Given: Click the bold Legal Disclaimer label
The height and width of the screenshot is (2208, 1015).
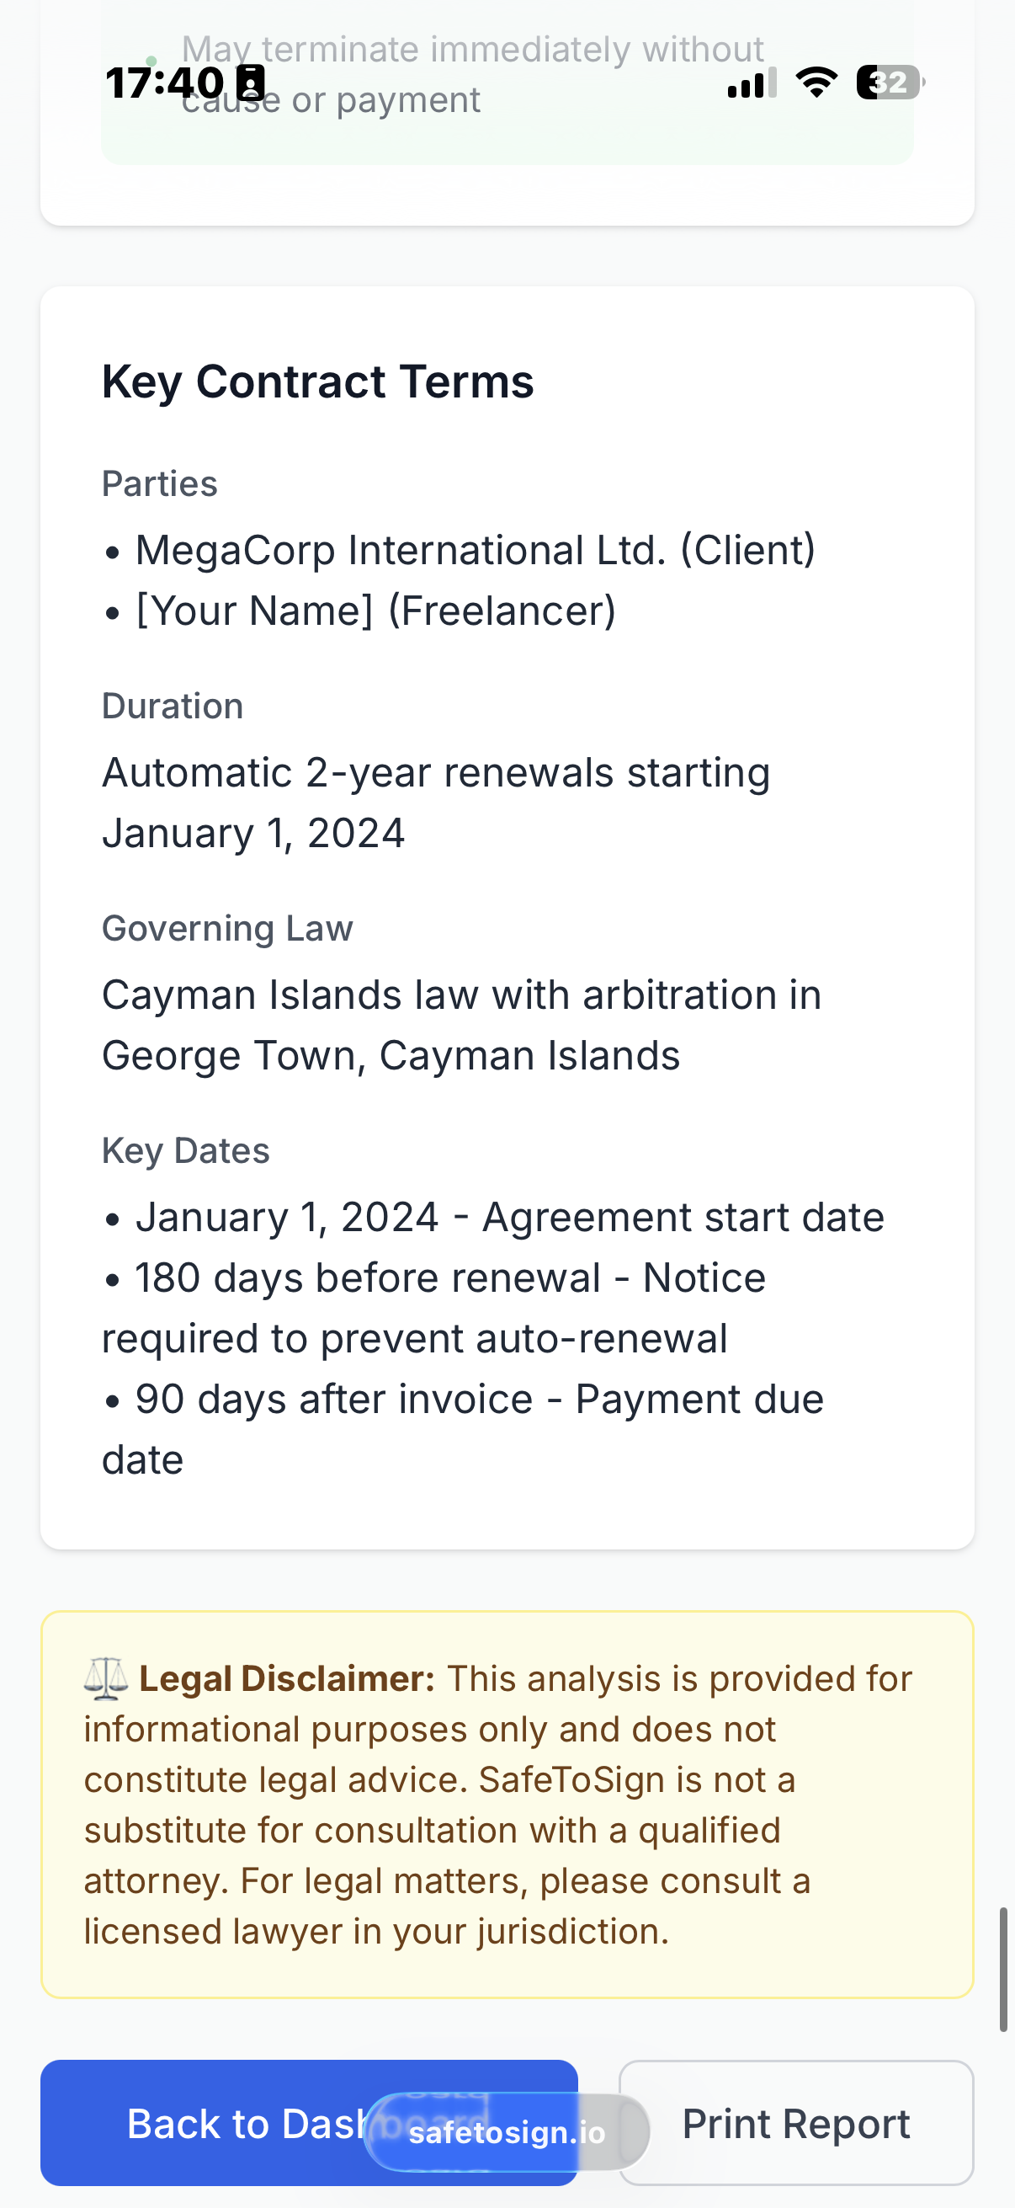Looking at the screenshot, I should click(x=287, y=1678).
